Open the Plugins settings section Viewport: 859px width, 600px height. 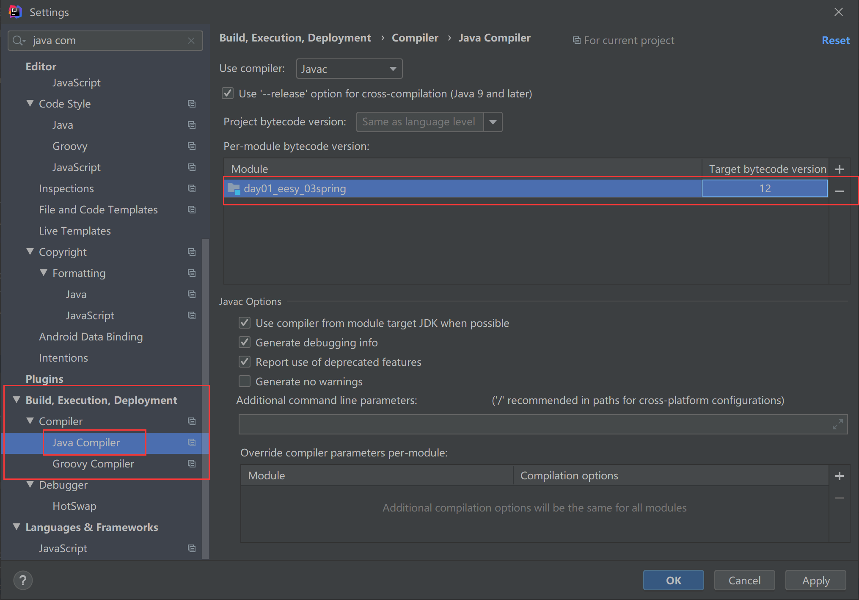tap(44, 379)
